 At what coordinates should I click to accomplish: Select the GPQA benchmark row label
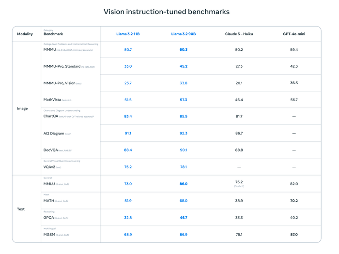pyautogui.click(x=48, y=218)
